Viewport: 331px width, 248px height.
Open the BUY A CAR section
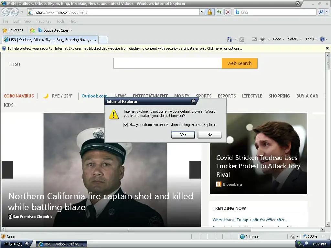pos(307,96)
